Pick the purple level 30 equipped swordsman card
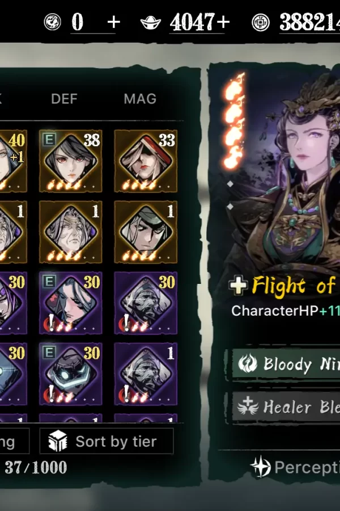 [71, 303]
